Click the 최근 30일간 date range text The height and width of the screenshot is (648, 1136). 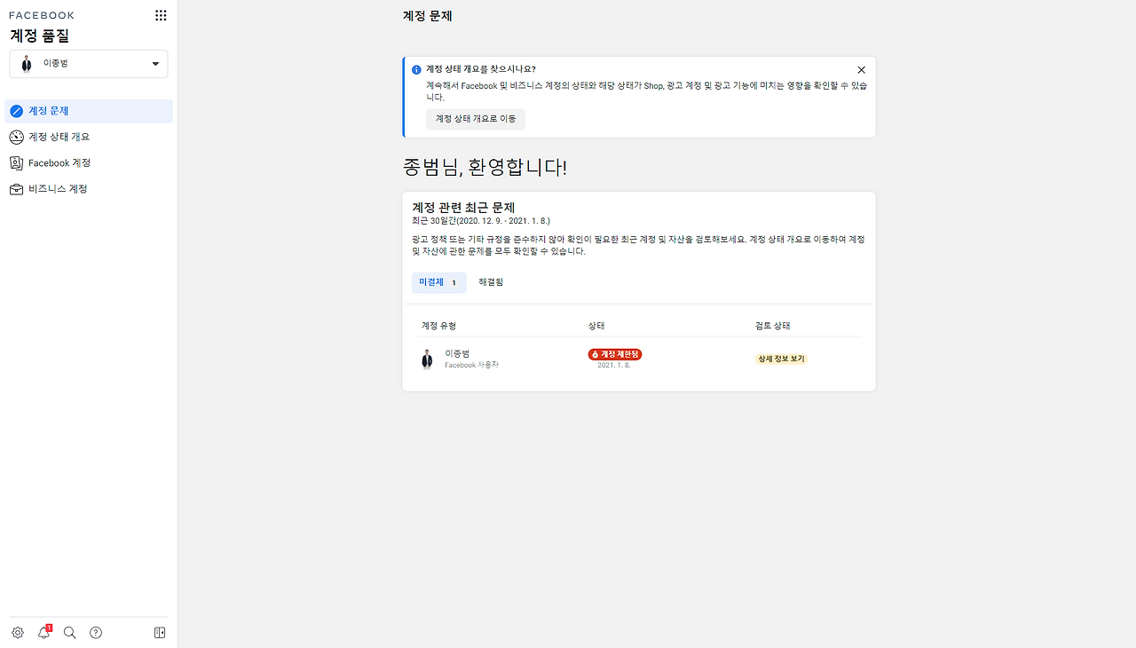(x=481, y=220)
